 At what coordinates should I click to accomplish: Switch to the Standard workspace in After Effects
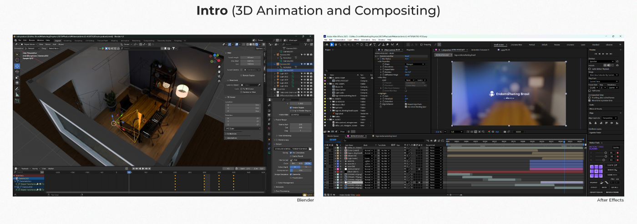coord(596,45)
